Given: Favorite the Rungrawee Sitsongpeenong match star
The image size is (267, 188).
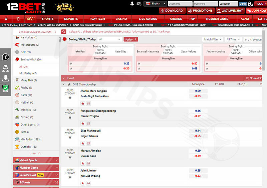Looking at the screenshot, I should tap(70, 117).
